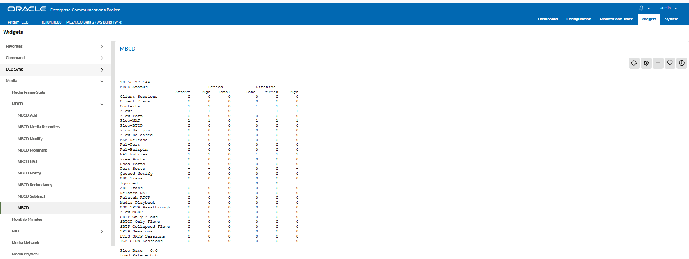Select Media Physical item

point(25,254)
